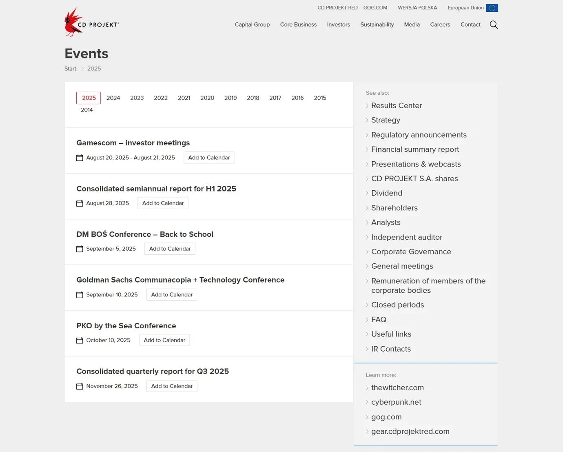
Task: Select the 2017 year tab
Action: 275,98
